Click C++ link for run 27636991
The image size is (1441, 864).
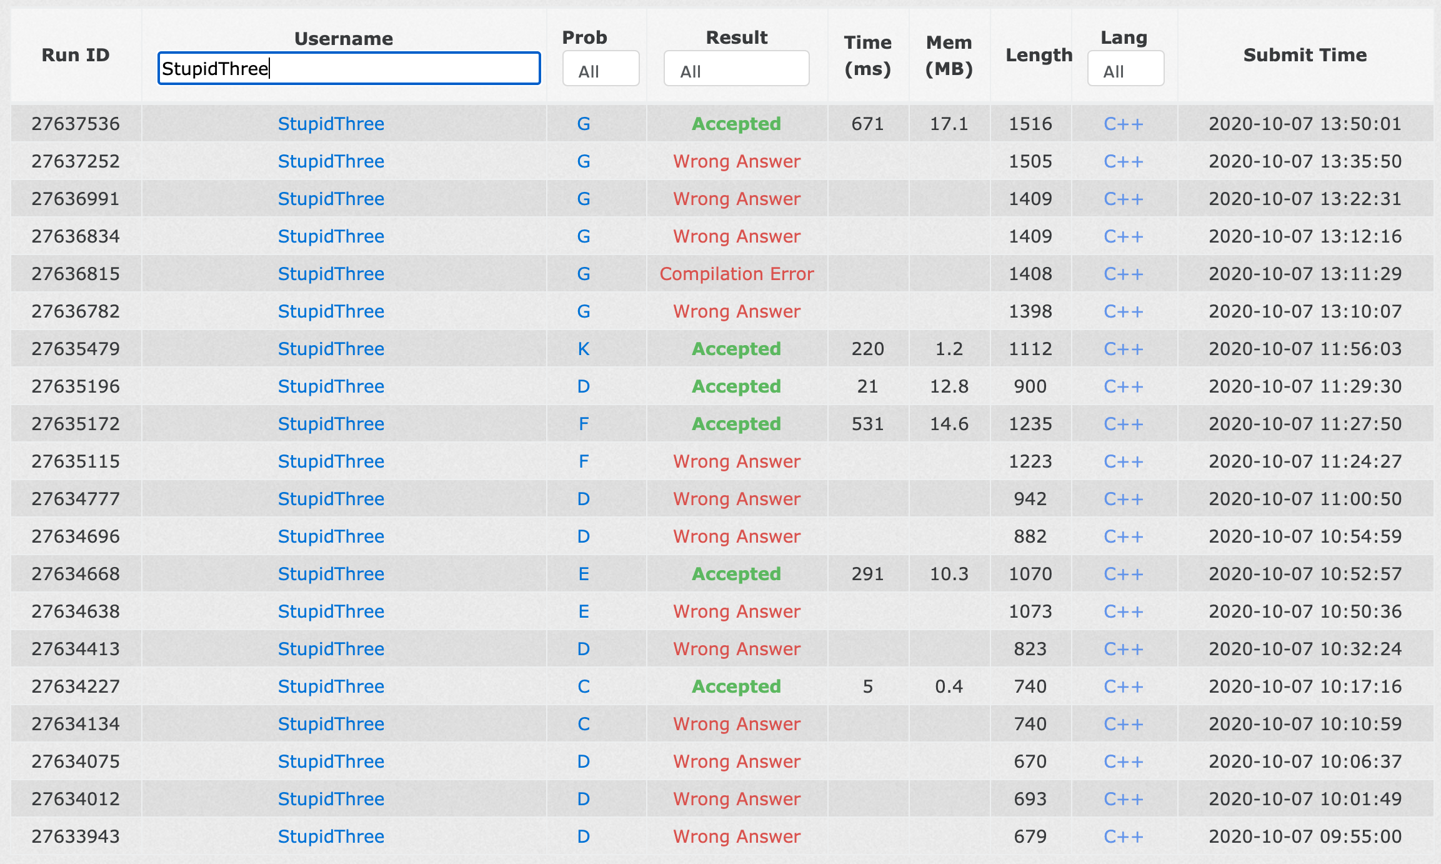[1123, 199]
